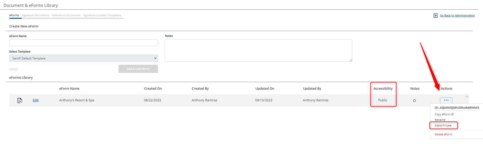Screen dimensions: 483x144
Task: Select Delete eForm from the menu
Action: (x=443, y=134)
